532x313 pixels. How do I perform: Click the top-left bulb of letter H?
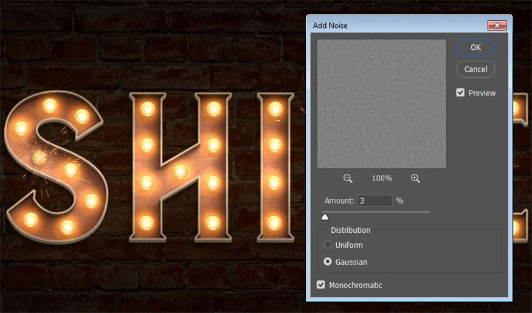147,109
